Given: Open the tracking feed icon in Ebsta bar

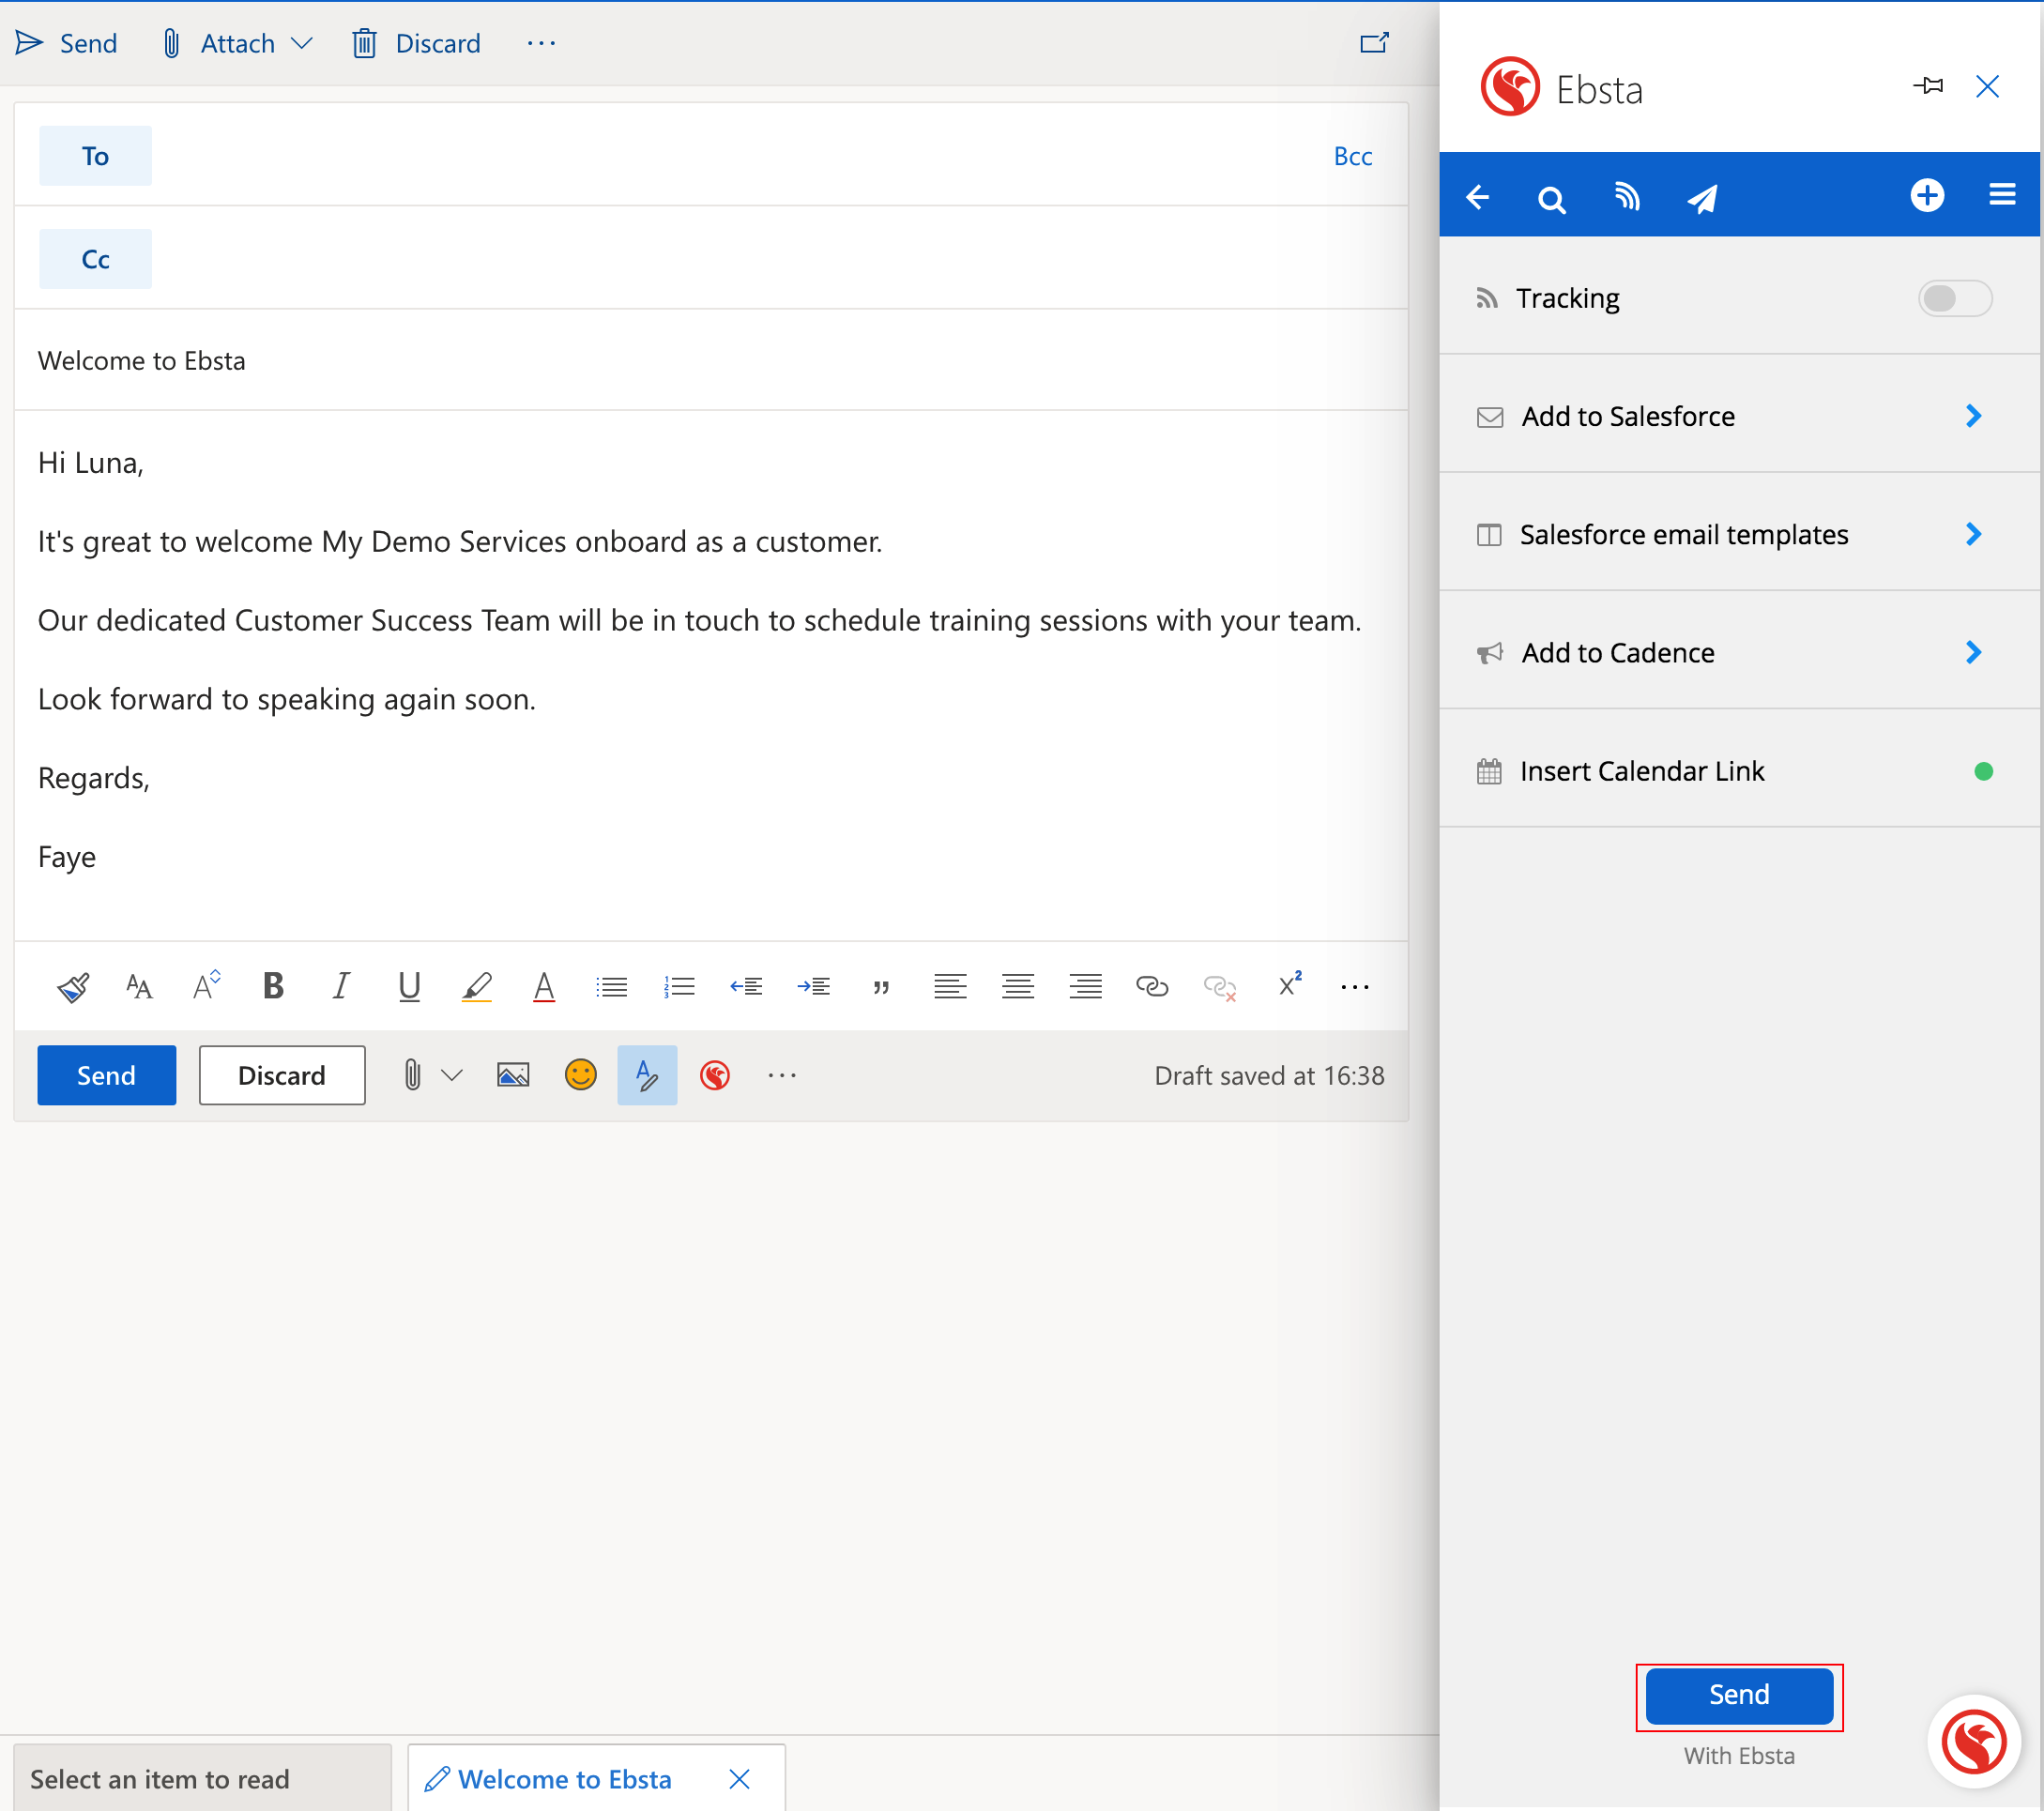Looking at the screenshot, I should click(1627, 196).
